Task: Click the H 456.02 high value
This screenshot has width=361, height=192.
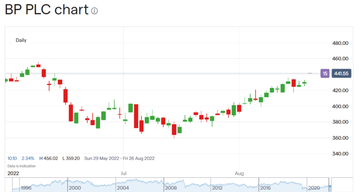Action: coord(49,158)
